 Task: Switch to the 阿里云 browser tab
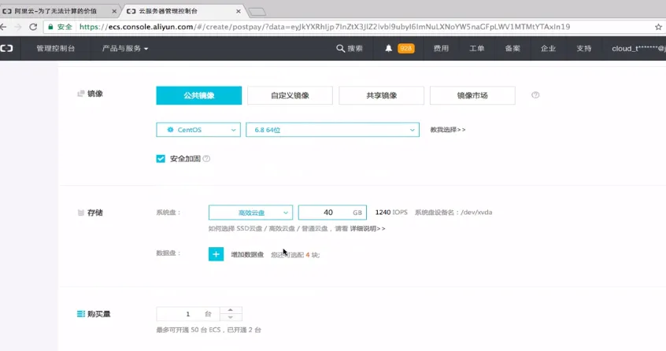tap(59, 12)
